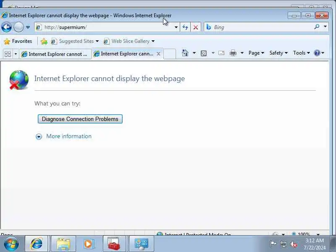Click the Bing search box
This screenshot has height=252, width=336.
[x=259, y=27]
